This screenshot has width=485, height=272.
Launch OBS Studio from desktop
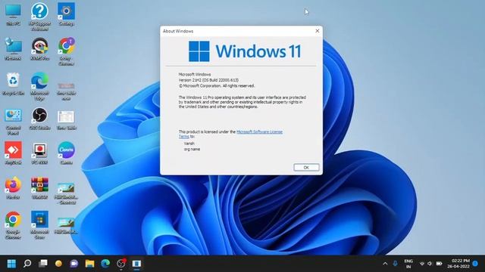[x=39, y=119]
